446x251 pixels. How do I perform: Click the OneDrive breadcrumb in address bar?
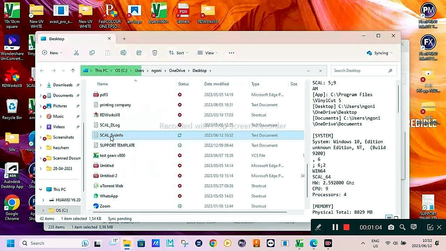tap(177, 70)
